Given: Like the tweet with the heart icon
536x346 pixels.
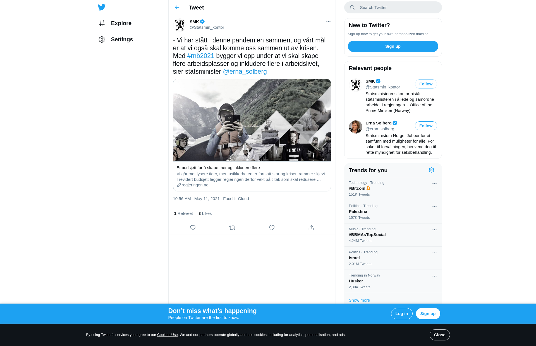Looking at the screenshot, I should coord(272,228).
